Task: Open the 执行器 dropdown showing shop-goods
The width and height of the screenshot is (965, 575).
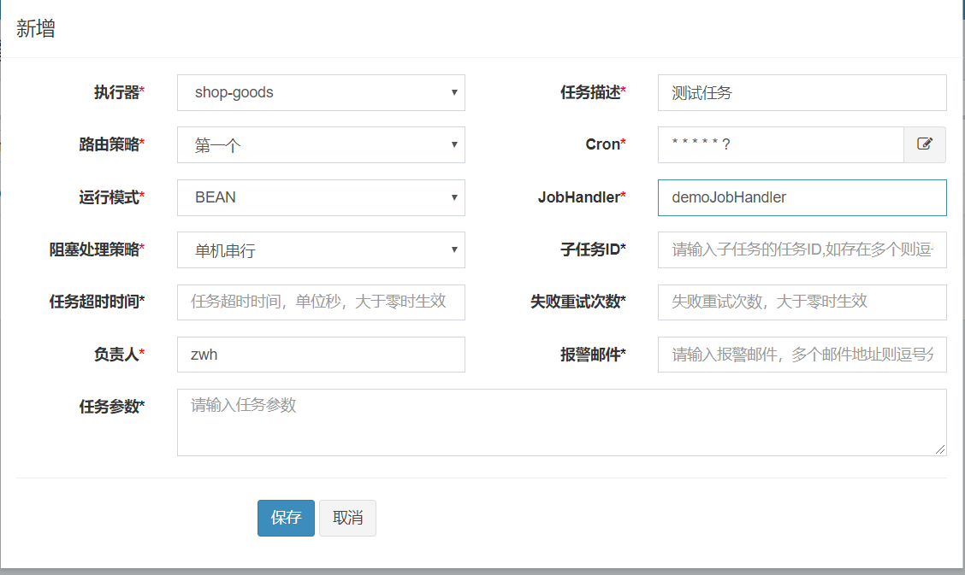Action: pos(322,93)
